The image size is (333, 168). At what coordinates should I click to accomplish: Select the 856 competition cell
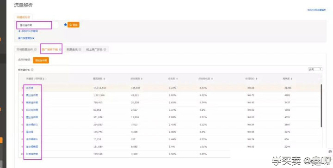tap(286, 139)
